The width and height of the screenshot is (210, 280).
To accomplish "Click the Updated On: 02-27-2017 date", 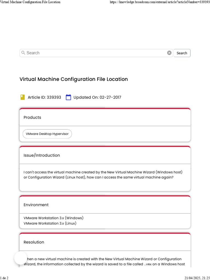I will pos(97,97).
